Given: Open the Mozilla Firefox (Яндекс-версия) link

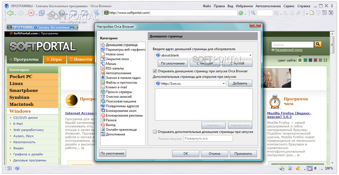Looking at the screenshot, I should tap(289, 115).
